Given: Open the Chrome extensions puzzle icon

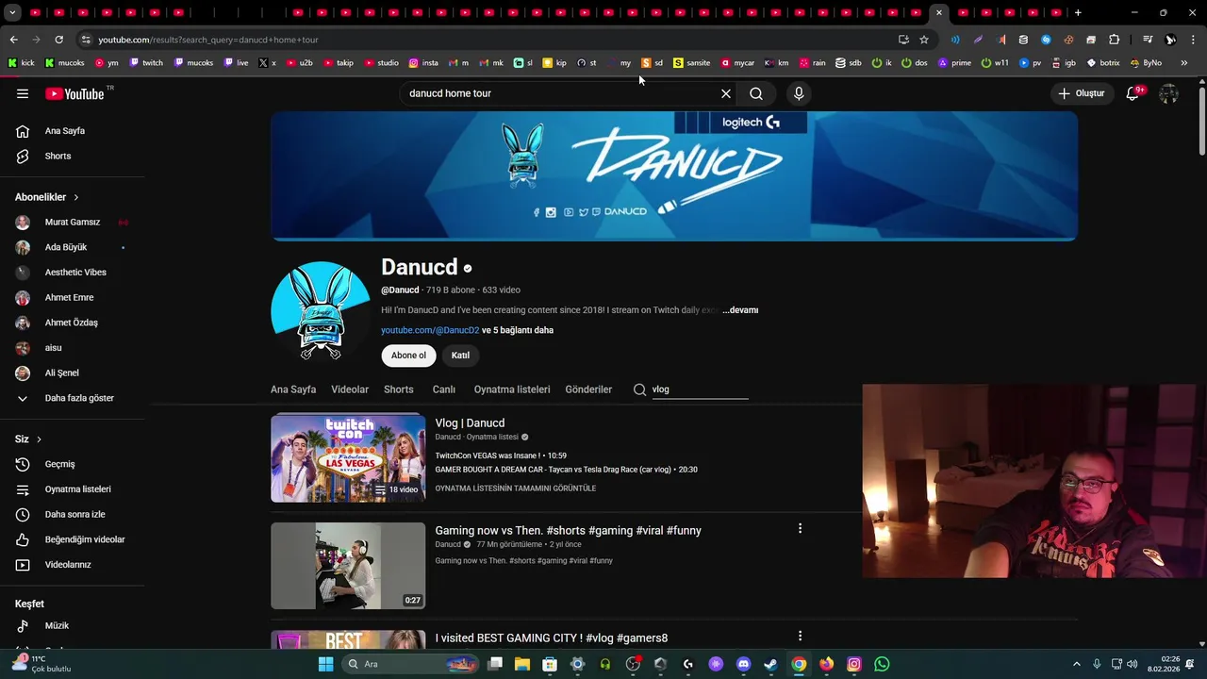Looking at the screenshot, I should coord(1114,40).
